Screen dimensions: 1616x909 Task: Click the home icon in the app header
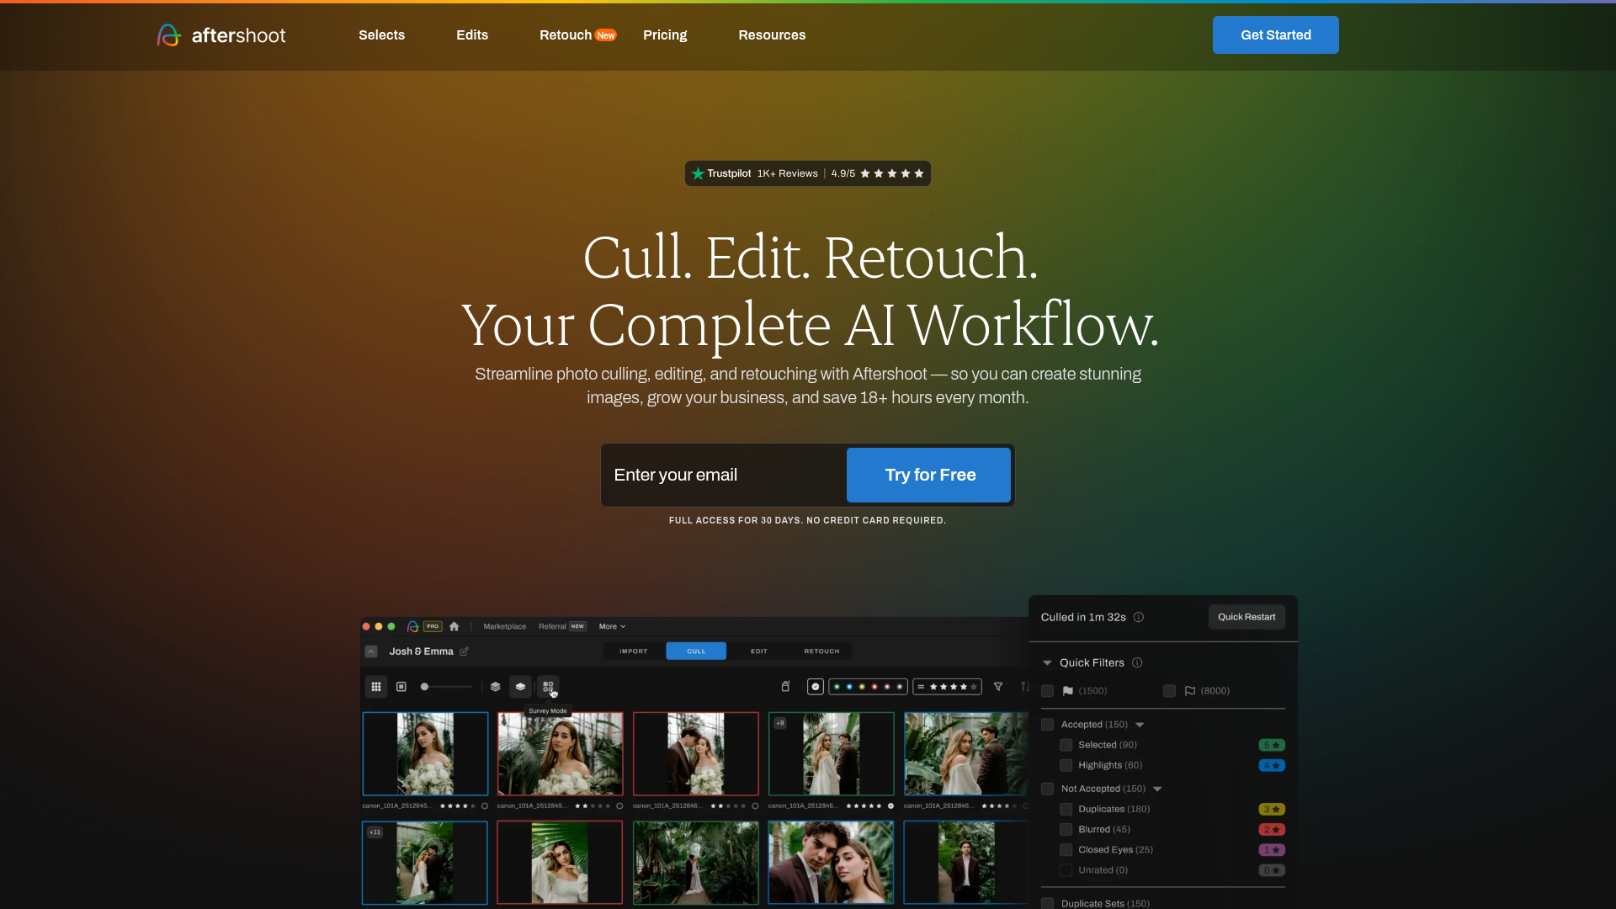tap(454, 626)
